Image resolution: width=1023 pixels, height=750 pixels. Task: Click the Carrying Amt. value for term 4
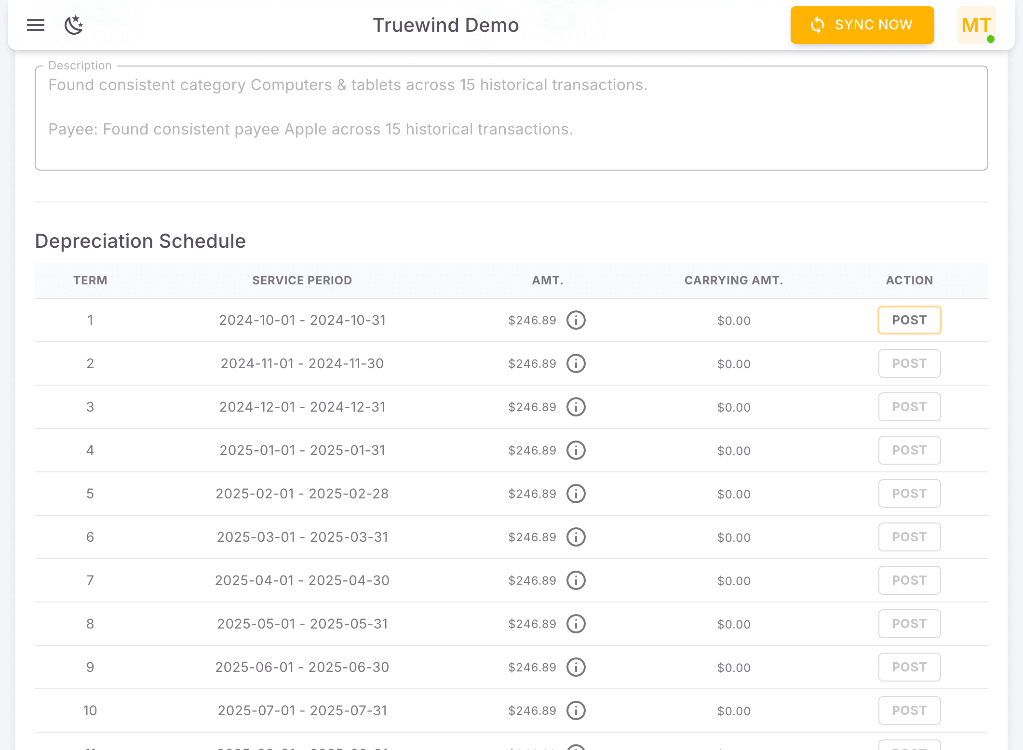tap(733, 450)
